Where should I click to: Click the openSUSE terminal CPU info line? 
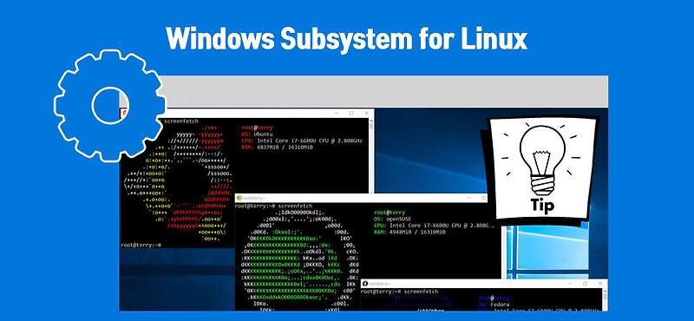click(434, 226)
